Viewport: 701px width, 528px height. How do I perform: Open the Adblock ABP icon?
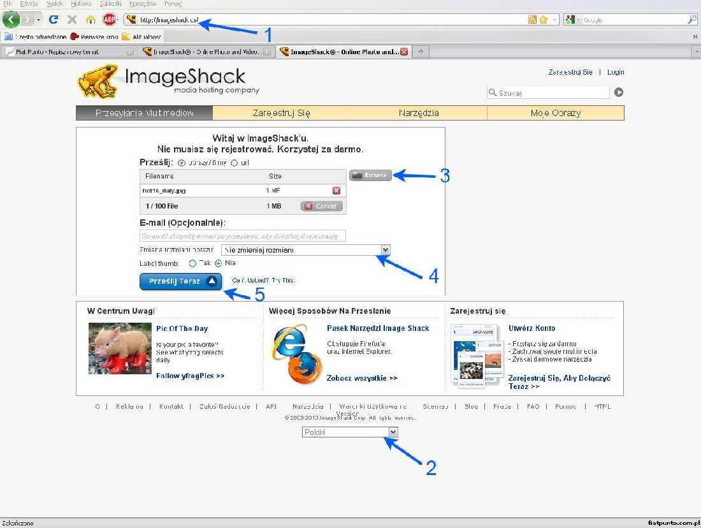pos(109,20)
